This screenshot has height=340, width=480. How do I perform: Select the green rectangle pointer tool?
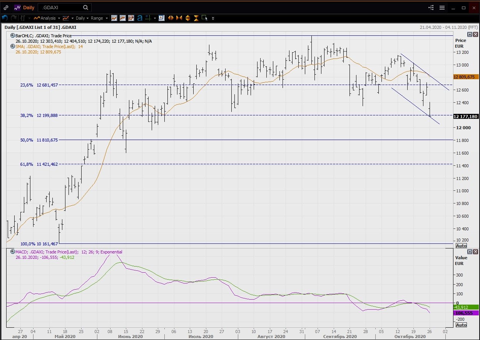tap(204, 18)
